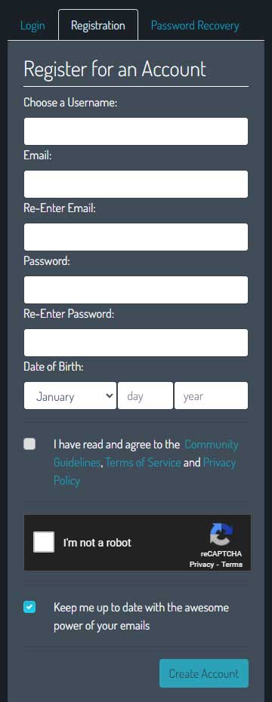Image resolution: width=272 pixels, height=702 pixels.
Task: Check the agree to Community Guidelines checkbox
Action: tap(29, 444)
